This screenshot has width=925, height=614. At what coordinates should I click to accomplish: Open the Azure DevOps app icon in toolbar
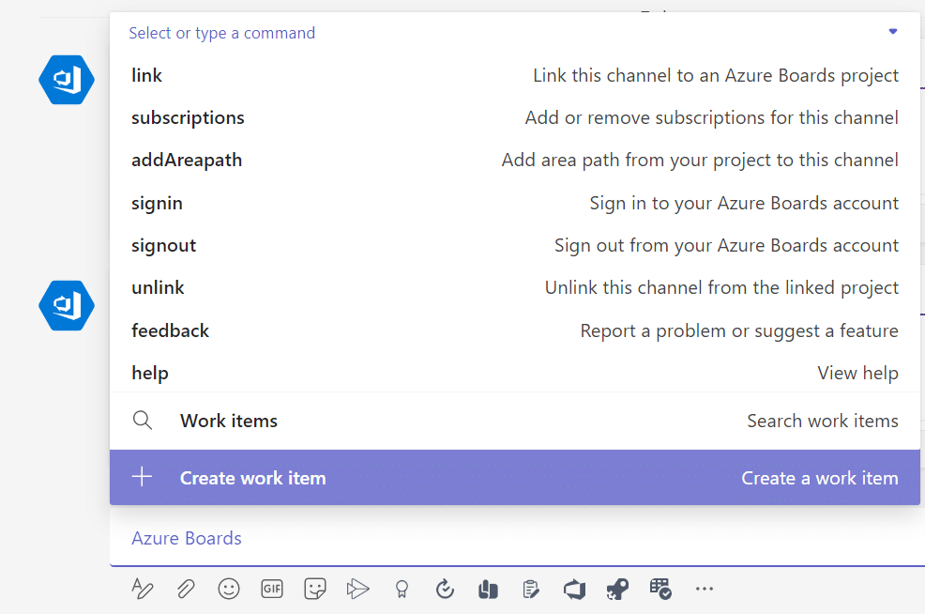(574, 590)
